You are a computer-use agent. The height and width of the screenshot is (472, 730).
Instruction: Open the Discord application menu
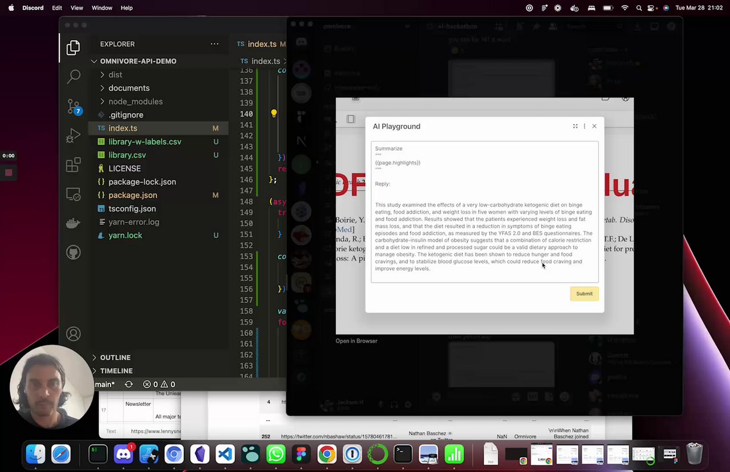pos(33,8)
